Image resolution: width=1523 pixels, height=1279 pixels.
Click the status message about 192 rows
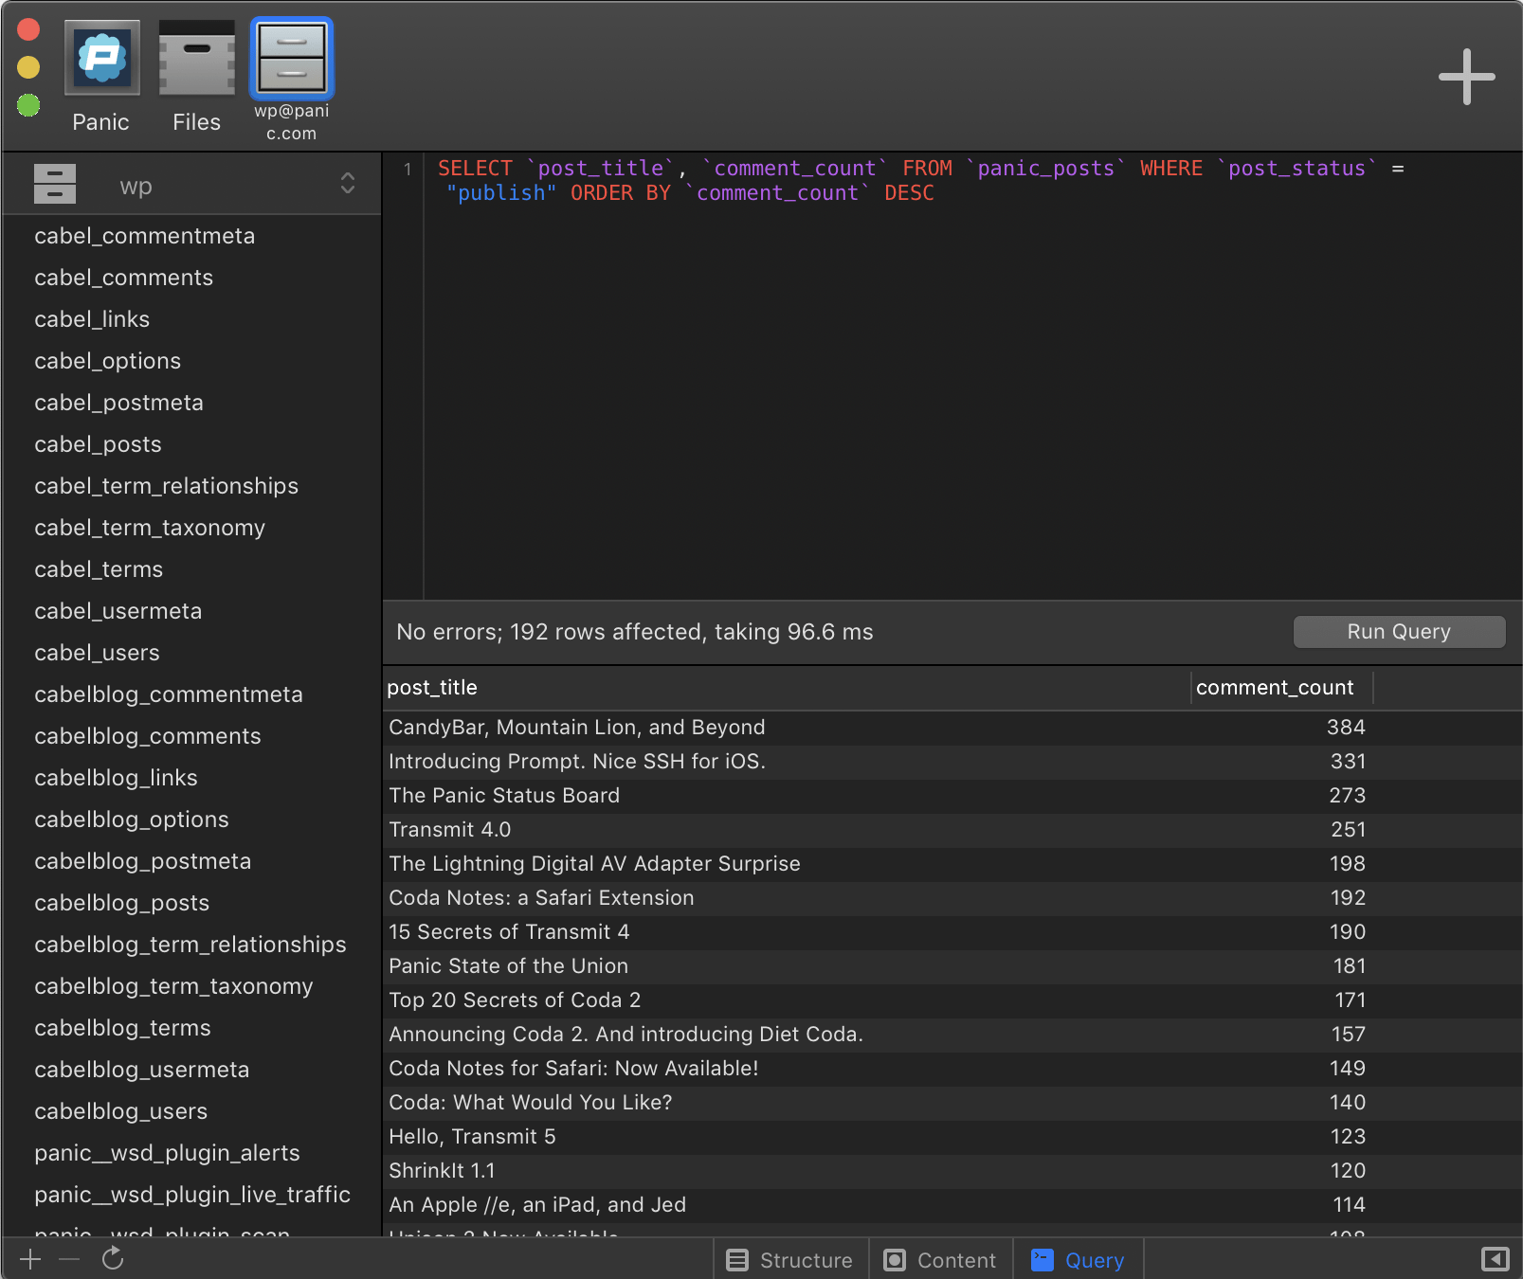click(635, 632)
